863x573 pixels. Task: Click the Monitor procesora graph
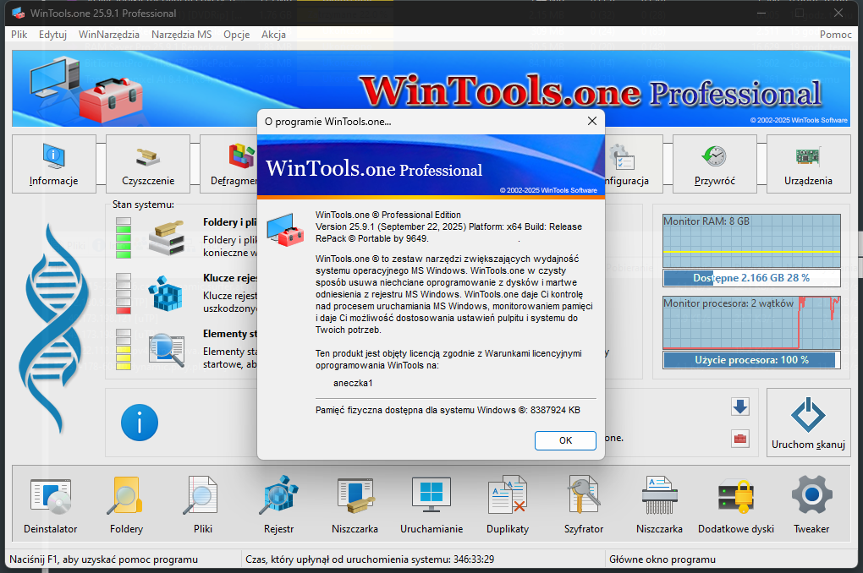[751, 323]
